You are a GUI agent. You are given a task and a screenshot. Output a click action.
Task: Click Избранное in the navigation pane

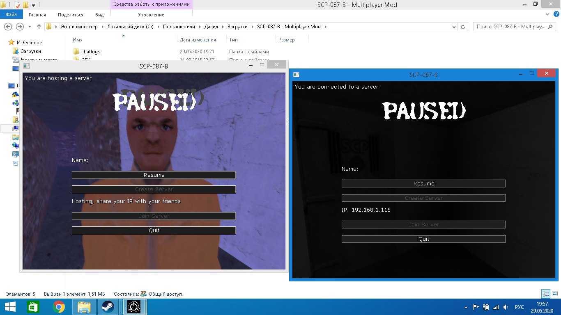click(x=29, y=43)
